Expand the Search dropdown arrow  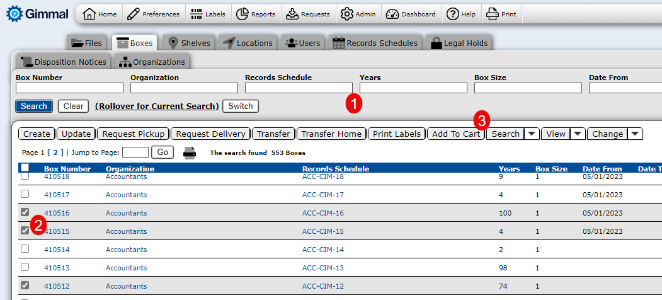[532, 134]
